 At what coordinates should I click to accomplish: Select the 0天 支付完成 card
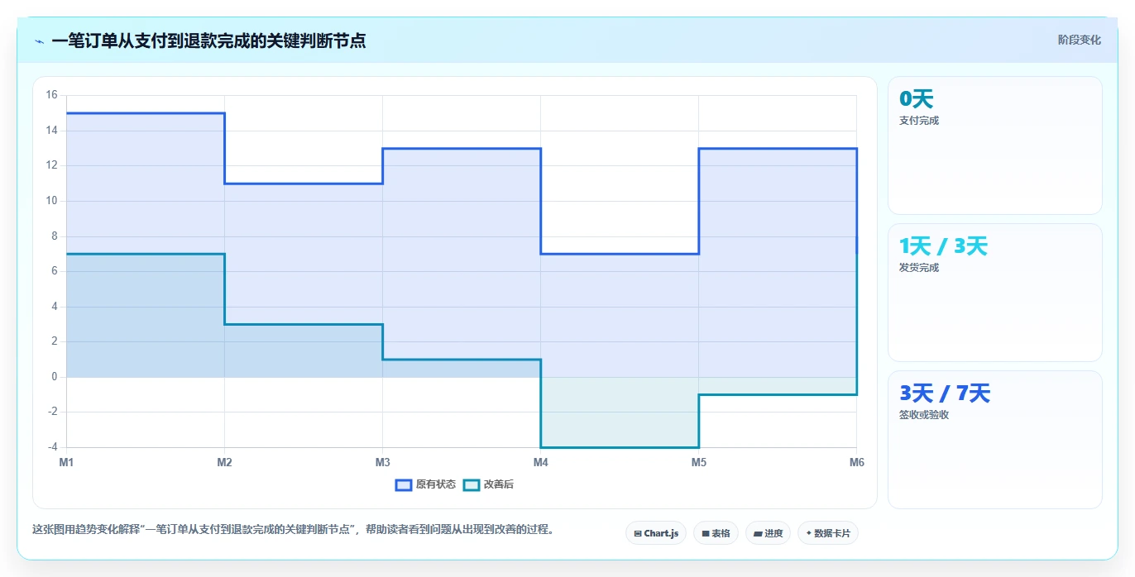(994, 145)
